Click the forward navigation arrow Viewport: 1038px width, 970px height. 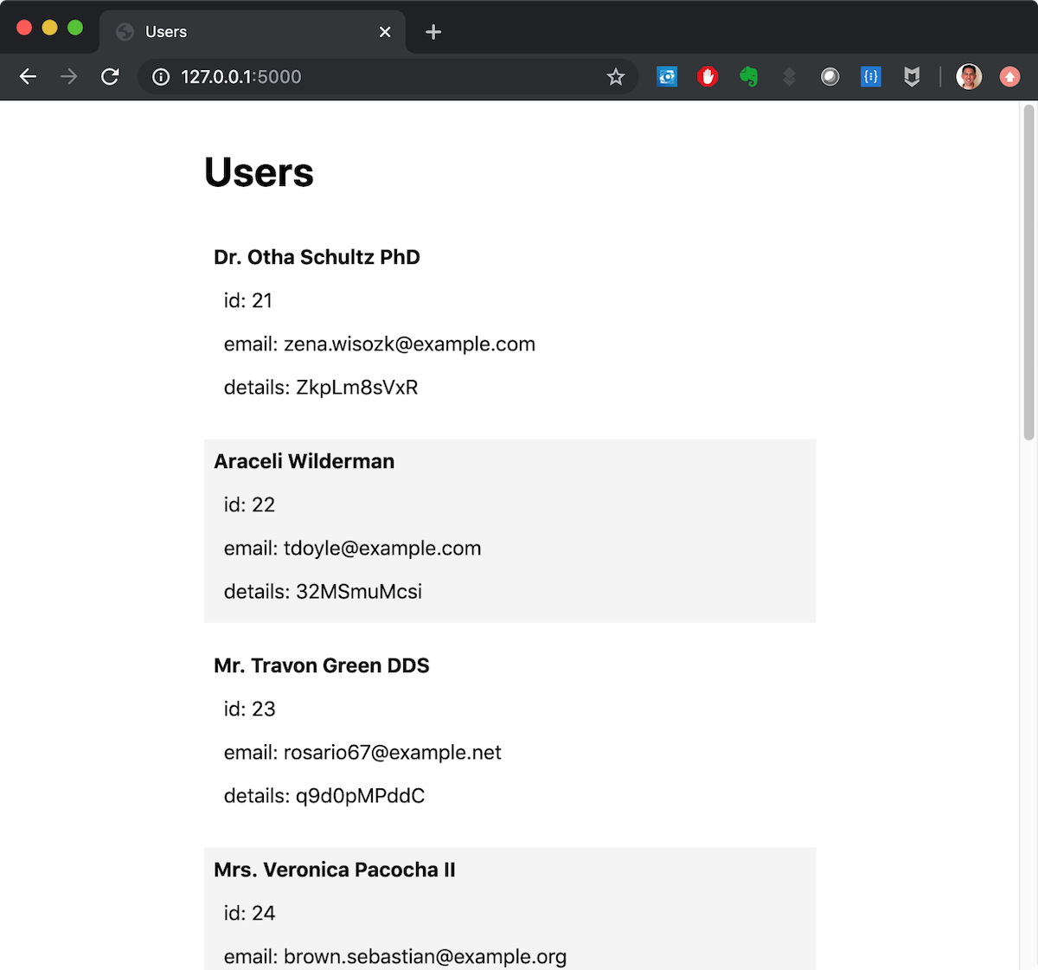pos(68,77)
